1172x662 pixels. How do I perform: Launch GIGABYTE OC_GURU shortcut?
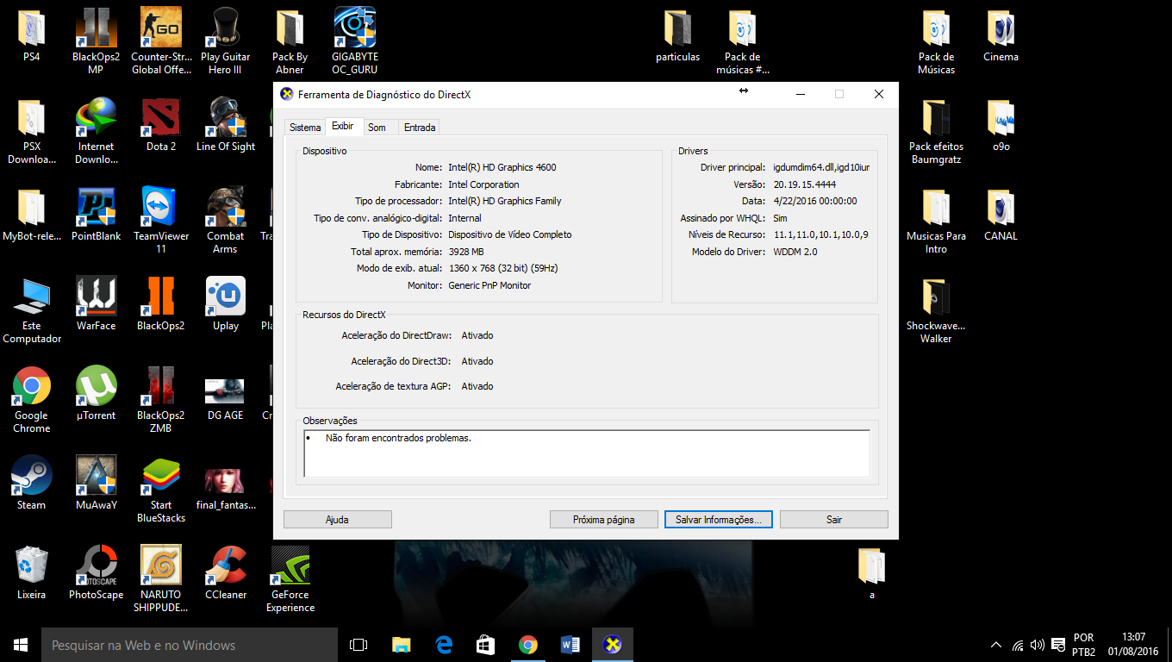355,41
